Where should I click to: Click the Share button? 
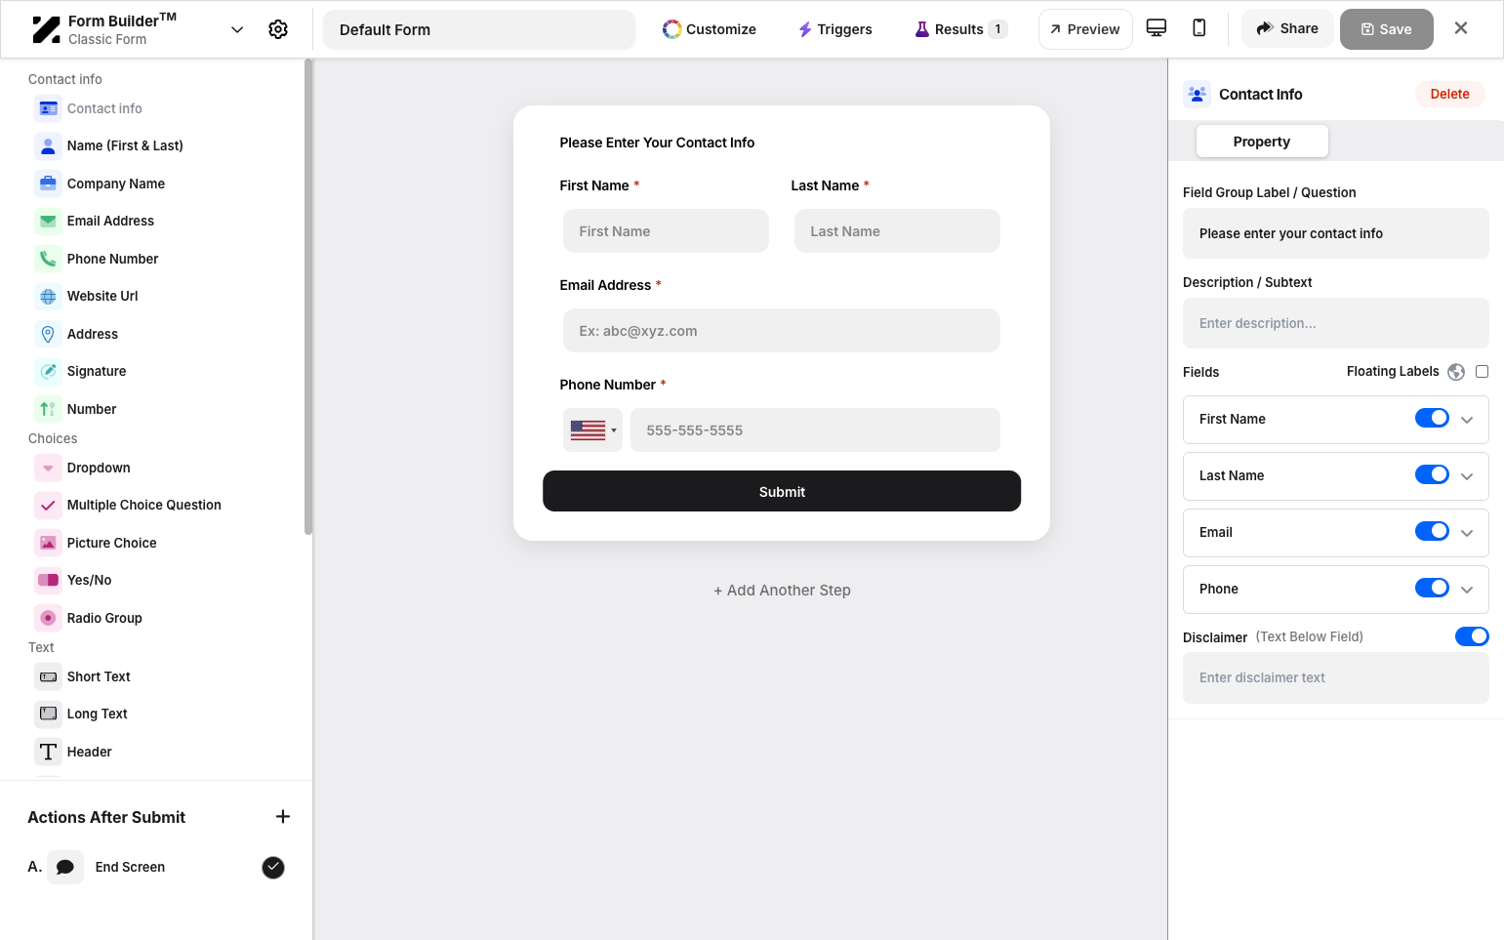tap(1287, 28)
